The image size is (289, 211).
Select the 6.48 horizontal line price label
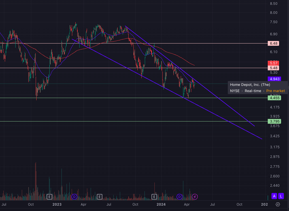click(274, 43)
